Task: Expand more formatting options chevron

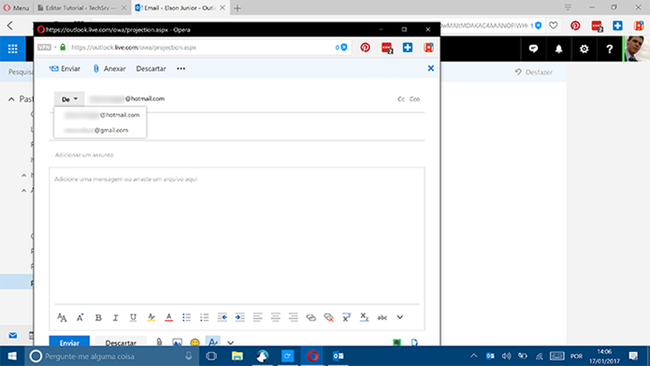Action: point(400,317)
